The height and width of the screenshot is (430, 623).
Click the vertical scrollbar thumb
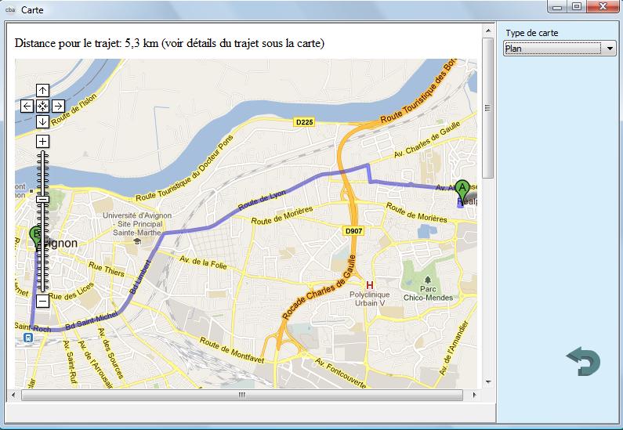(488, 108)
